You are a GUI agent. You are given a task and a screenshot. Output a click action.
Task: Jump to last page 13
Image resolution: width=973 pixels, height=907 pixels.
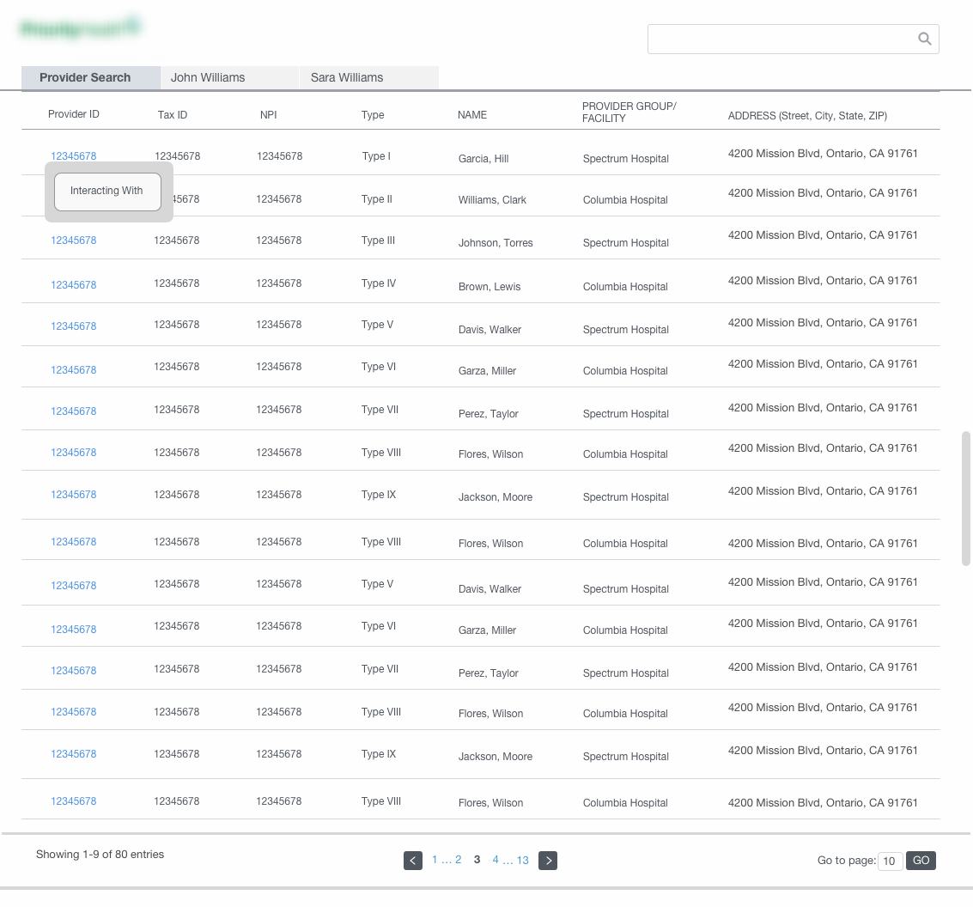(523, 860)
